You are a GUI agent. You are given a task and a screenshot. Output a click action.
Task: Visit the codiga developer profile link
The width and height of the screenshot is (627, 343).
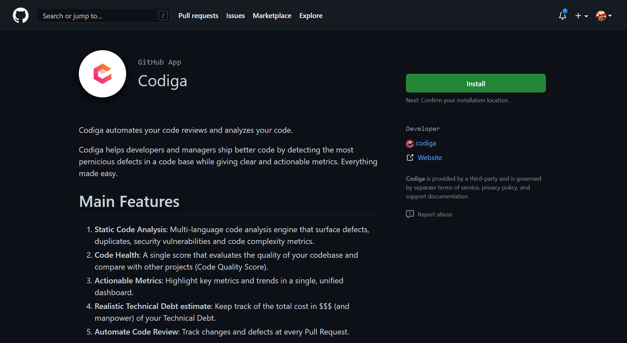(426, 143)
